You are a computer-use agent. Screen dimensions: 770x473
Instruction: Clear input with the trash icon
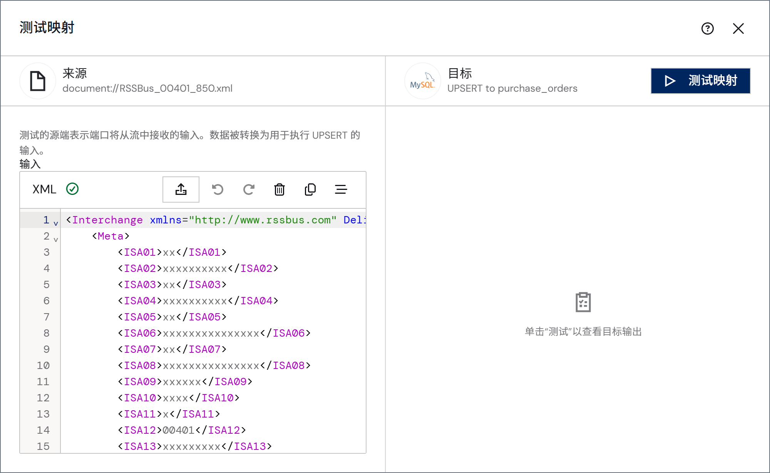[x=280, y=190]
